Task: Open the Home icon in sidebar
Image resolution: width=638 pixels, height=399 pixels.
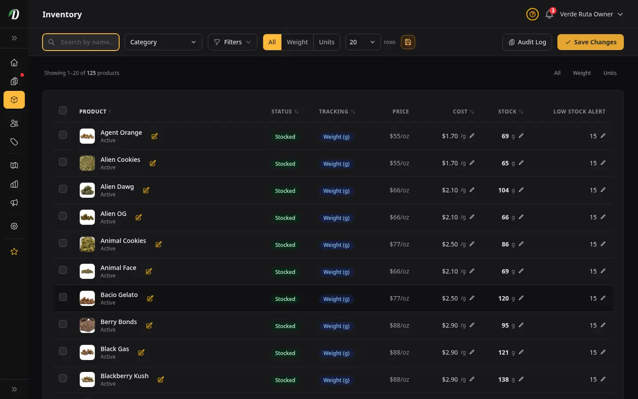Action: [14, 63]
